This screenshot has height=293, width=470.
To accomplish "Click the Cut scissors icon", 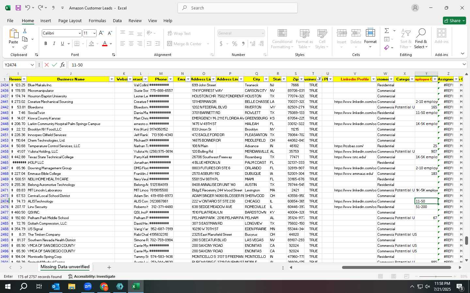I will pos(25,31).
